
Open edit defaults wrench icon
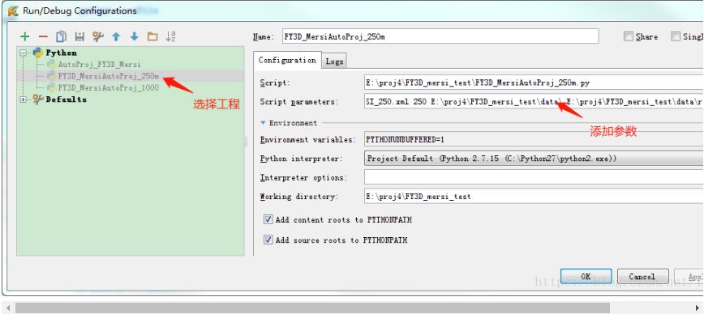(x=98, y=36)
